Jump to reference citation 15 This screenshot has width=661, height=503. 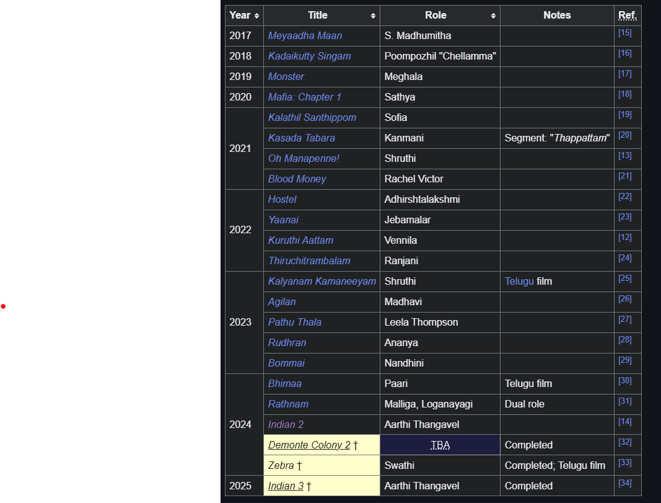624,32
